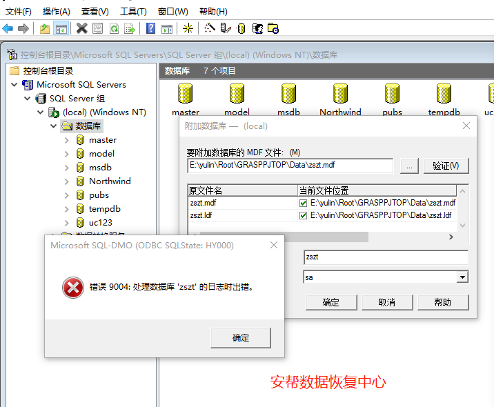Toggle the zszt.mdf file location checkbox
494x407 pixels.
click(x=303, y=203)
